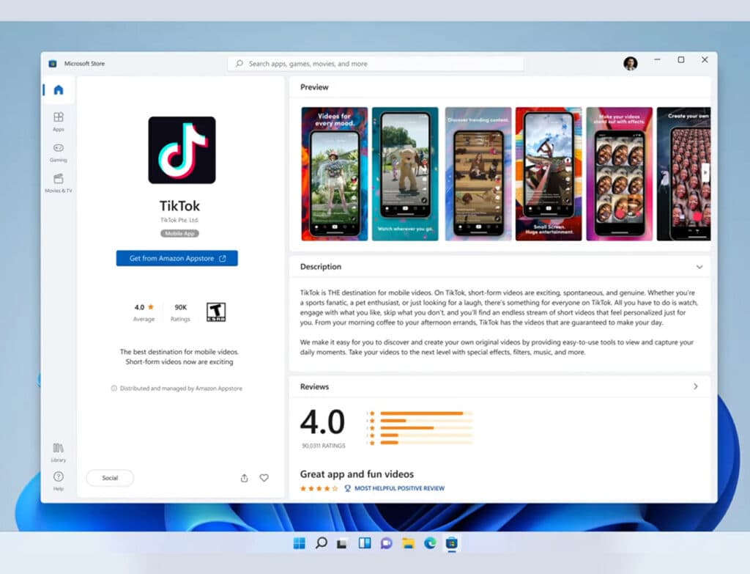This screenshot has width=750, height=574.
Task: Open taskbar Search
Action: point(322,543)
